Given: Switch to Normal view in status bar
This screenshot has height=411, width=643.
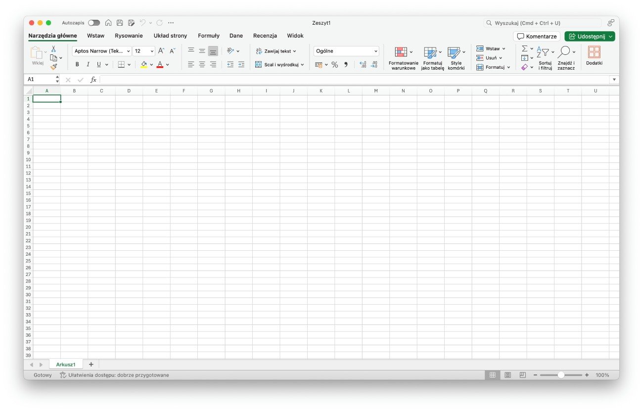Looking at the screenshot, I should tap(493, 375).
